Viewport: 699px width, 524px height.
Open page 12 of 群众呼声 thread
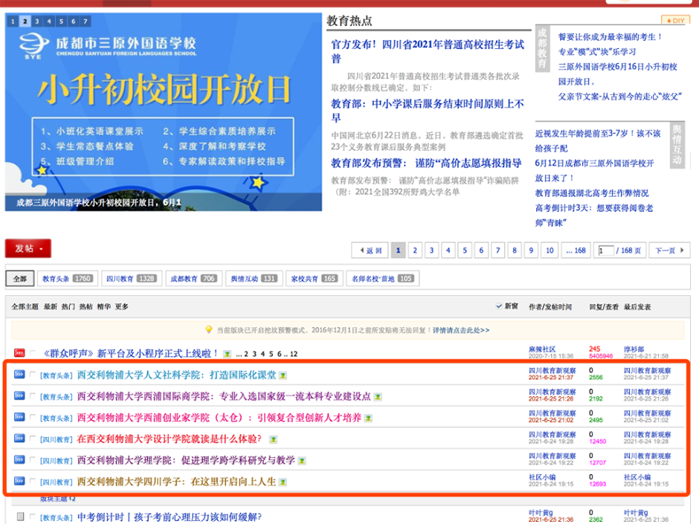[x=293, y=354]
